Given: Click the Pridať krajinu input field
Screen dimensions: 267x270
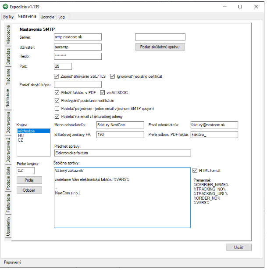Looking at the screenshot, I should pos(25,171).
